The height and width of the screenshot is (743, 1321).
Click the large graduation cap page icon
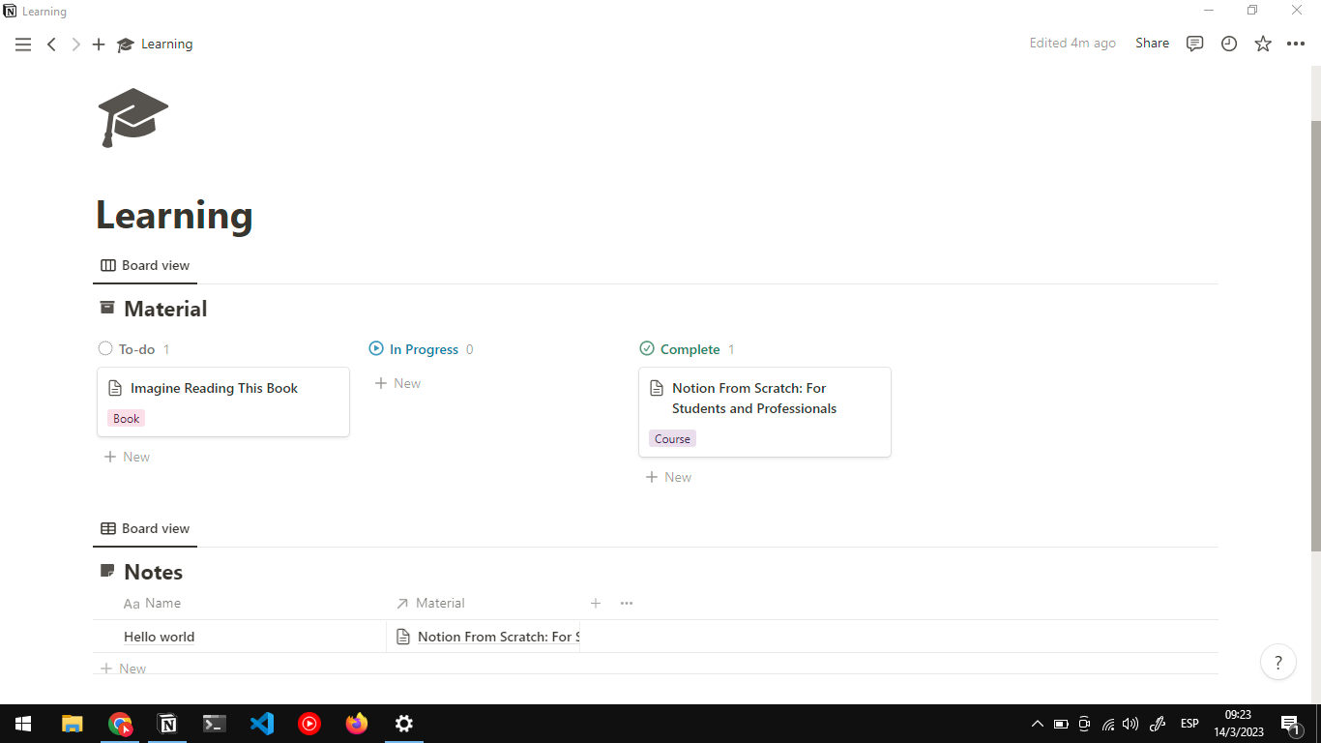click(x=133, y=117)
